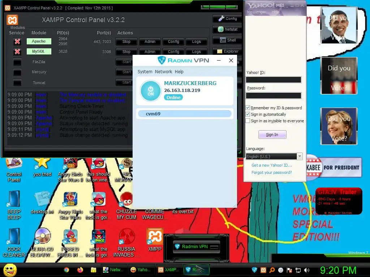The width and height of the screenshot is (370, 277).
Task: Open Explorer from the XAMPP side panel
Action: (x=228, y=51)
